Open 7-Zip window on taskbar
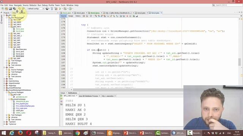Screen dimensions: 243x136 click(x=98, y=133)
